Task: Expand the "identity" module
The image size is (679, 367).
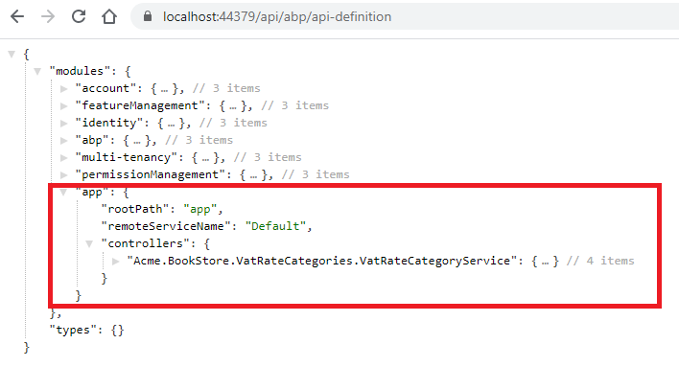Action: (x=63, y=123)
